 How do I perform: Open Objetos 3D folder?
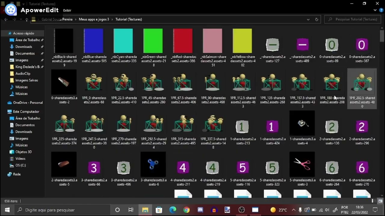(23, 152)
